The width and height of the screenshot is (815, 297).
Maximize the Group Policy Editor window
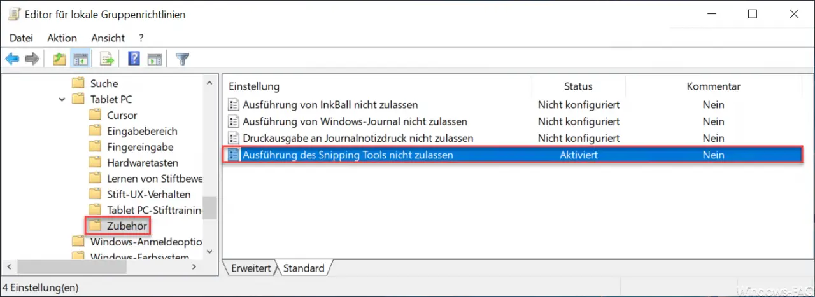click(x=753, y=14)
